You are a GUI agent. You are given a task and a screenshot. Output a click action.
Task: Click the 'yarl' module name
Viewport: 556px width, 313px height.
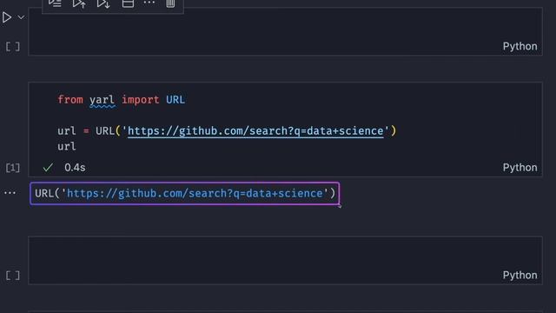103,100
